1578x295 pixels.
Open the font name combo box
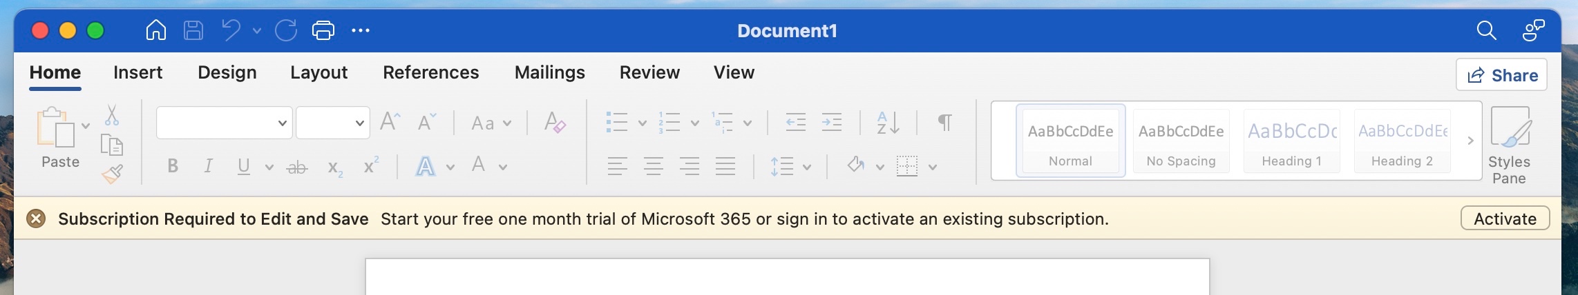point(224,123)
